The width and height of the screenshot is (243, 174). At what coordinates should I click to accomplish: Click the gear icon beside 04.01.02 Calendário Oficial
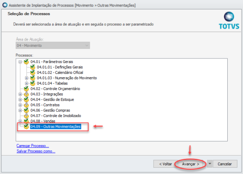click(x=33, y=72)
